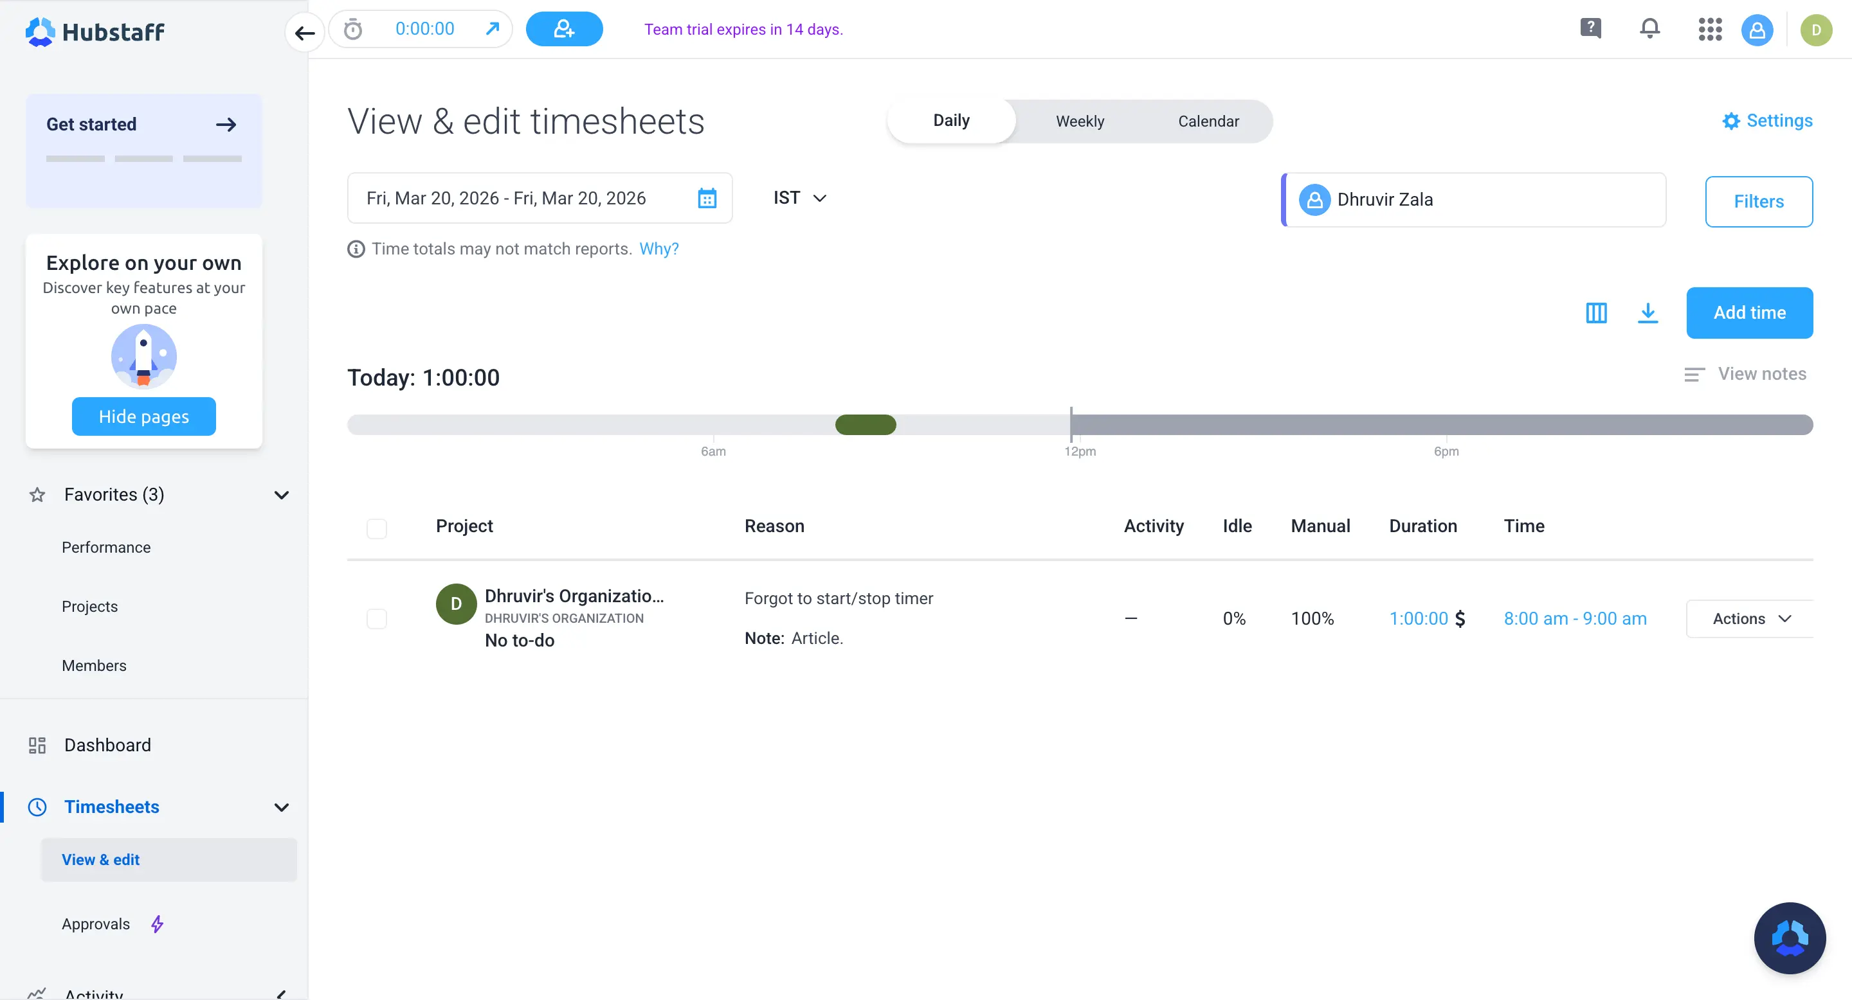Open the column chooser icon
The width and height of the screenshot is (1852, 1000).
pyautogui.click(x=1596, y=312)
